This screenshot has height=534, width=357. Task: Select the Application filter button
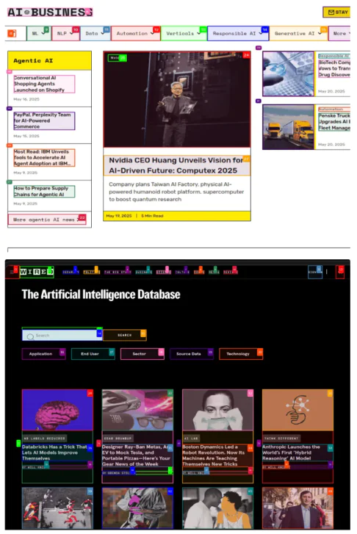(43, 354)
